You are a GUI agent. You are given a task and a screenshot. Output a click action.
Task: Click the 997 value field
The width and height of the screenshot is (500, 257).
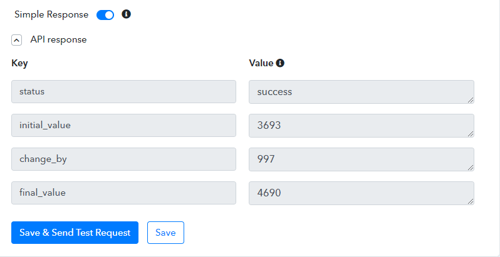coord(362,159)
